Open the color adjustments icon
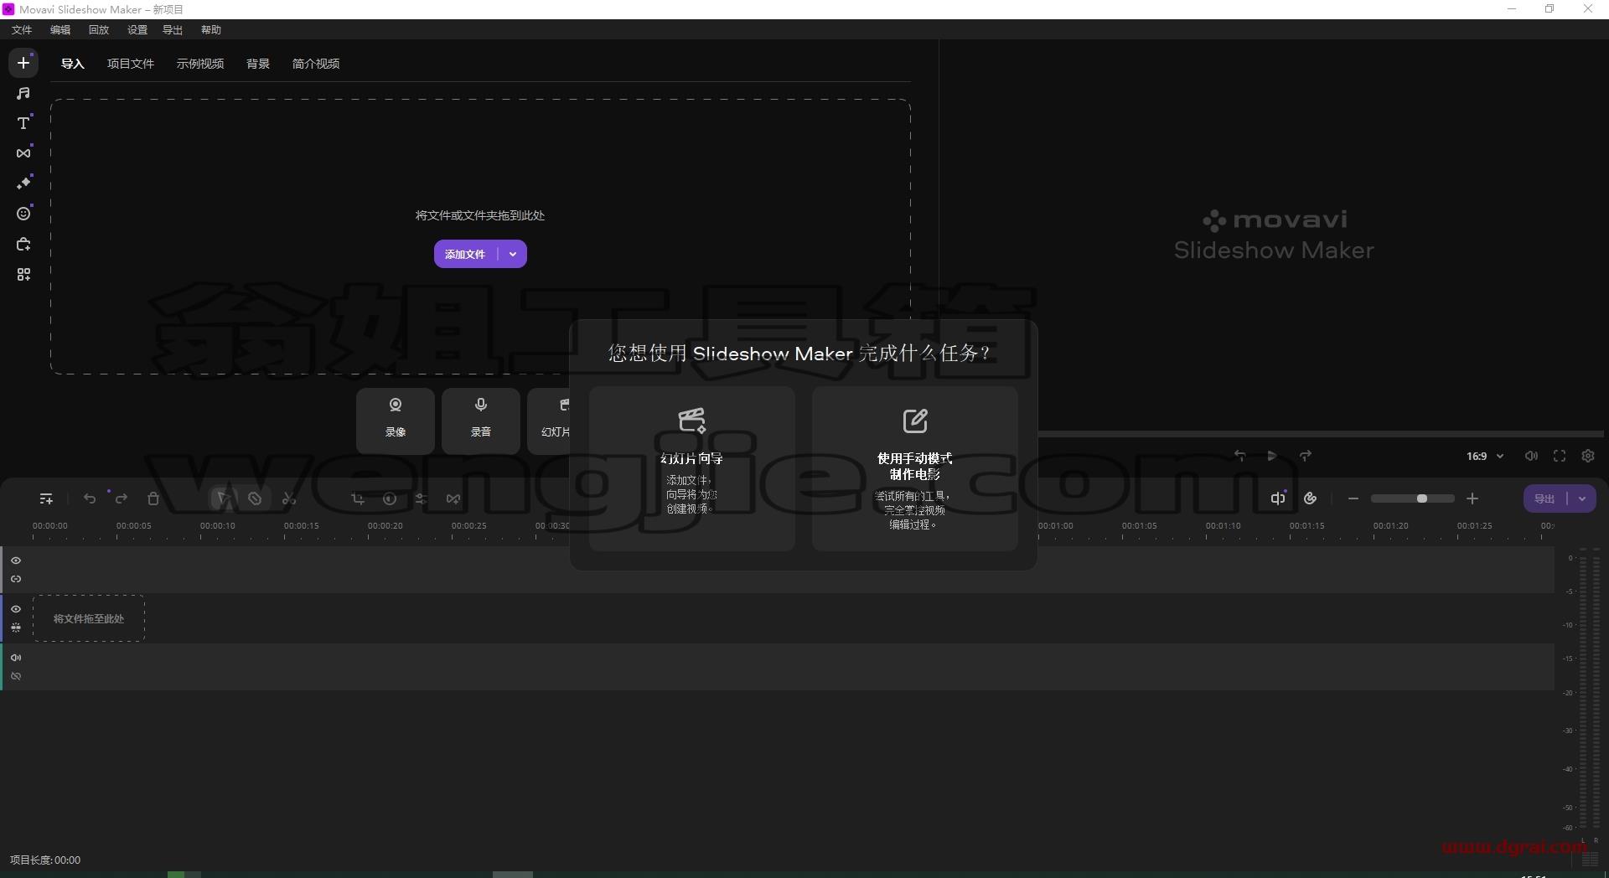The width and height of the screenshot is (1609, 878). 390,498
